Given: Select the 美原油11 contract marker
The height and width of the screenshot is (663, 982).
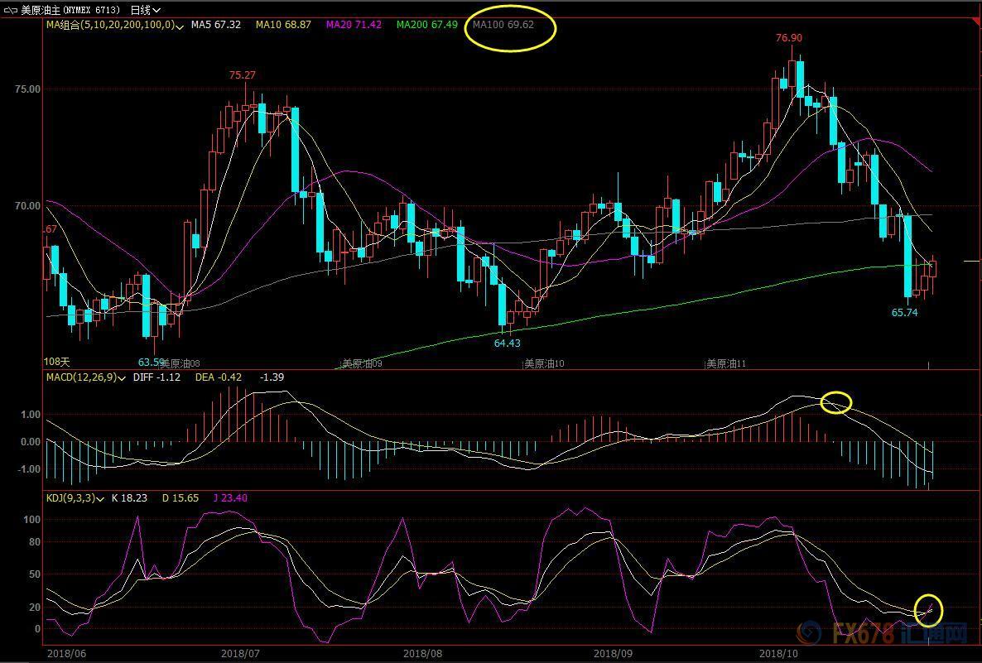Looking at the screenshot, I should (726, 363).
